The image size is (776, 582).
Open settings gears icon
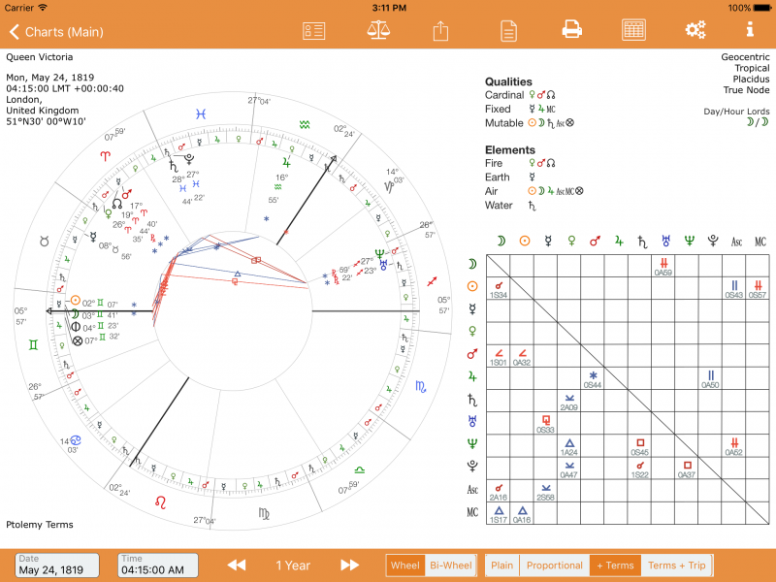coord(695,30)
